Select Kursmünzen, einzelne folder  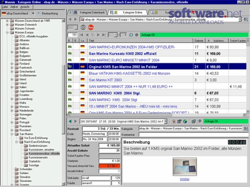pos(41,150)
